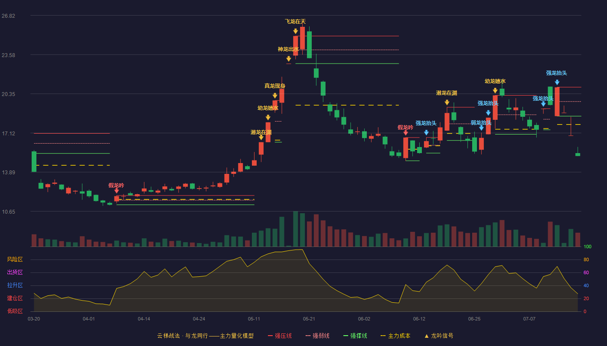Viewport: 607px width, 346px height.
Task: Click the 出货区 zone label
Action: point(15,272)
